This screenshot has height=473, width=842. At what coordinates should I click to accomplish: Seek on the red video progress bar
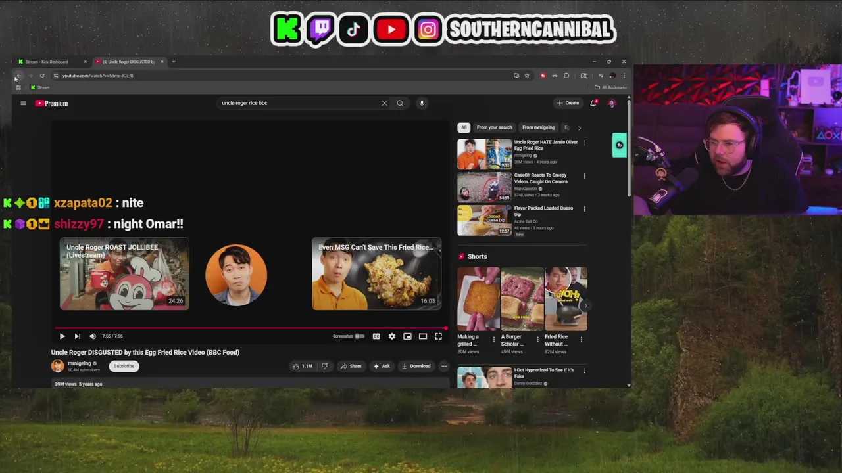[251, 328]
